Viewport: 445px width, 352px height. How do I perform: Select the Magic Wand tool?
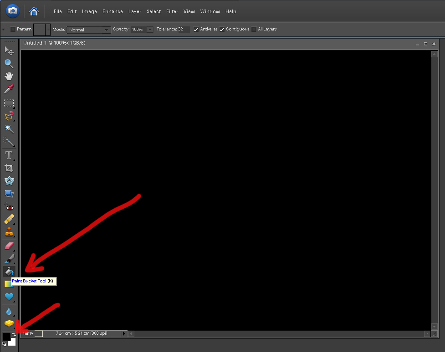(x=9, y=129)
